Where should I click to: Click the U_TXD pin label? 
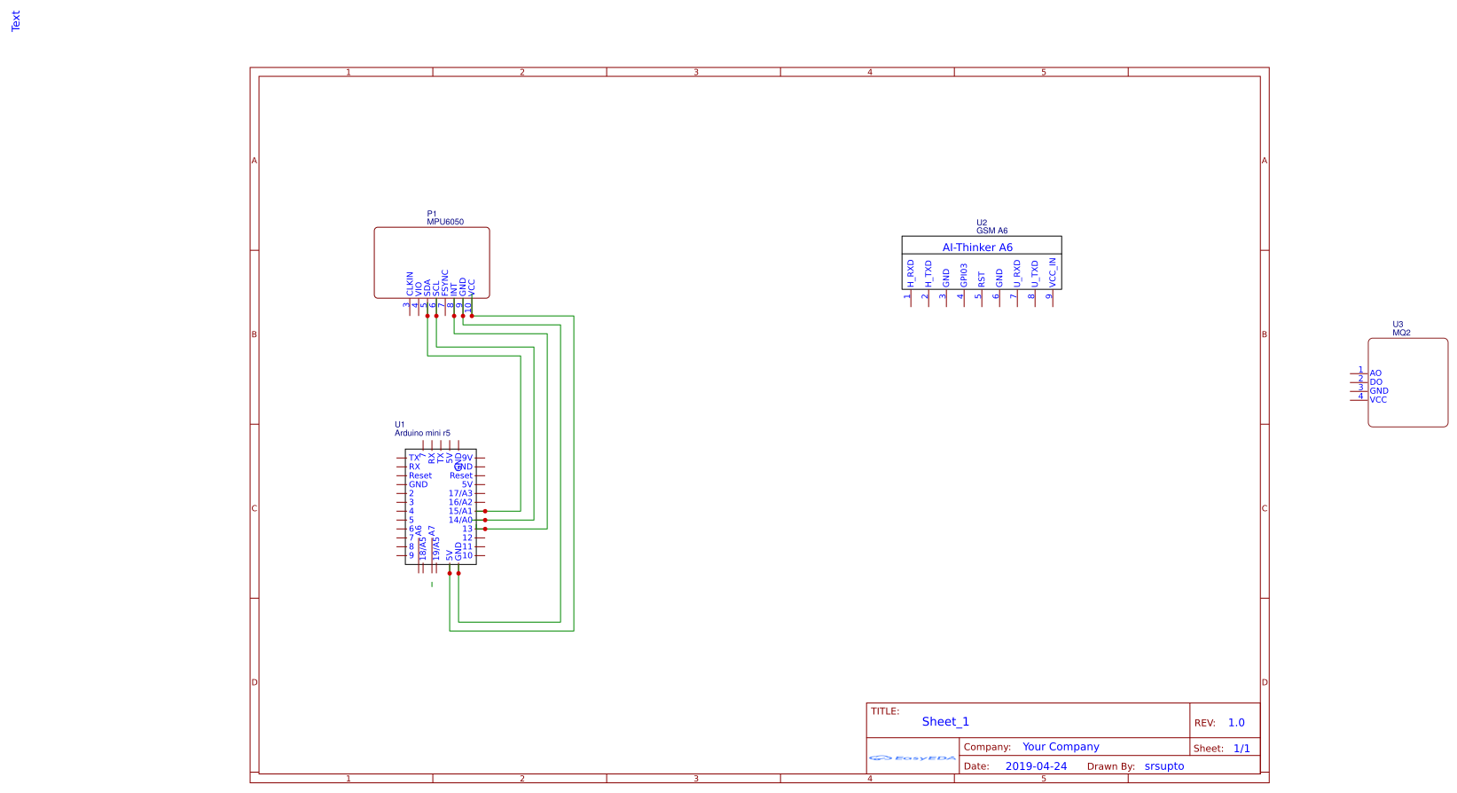tap(1035, 273)
